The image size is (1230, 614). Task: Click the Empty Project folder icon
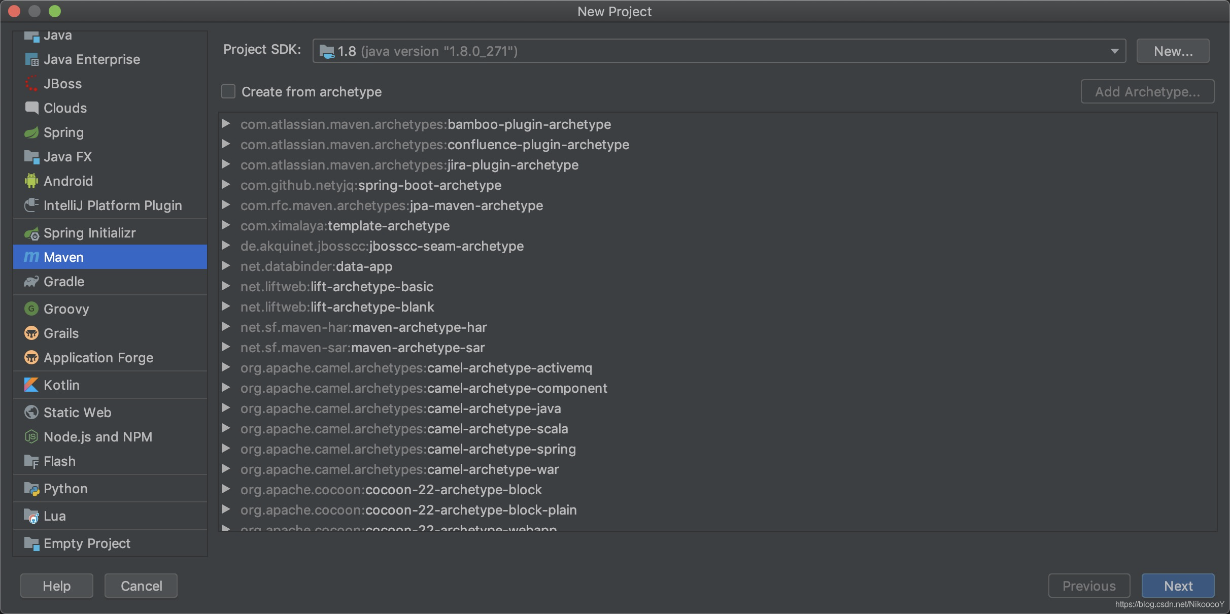tap(31, 543)
